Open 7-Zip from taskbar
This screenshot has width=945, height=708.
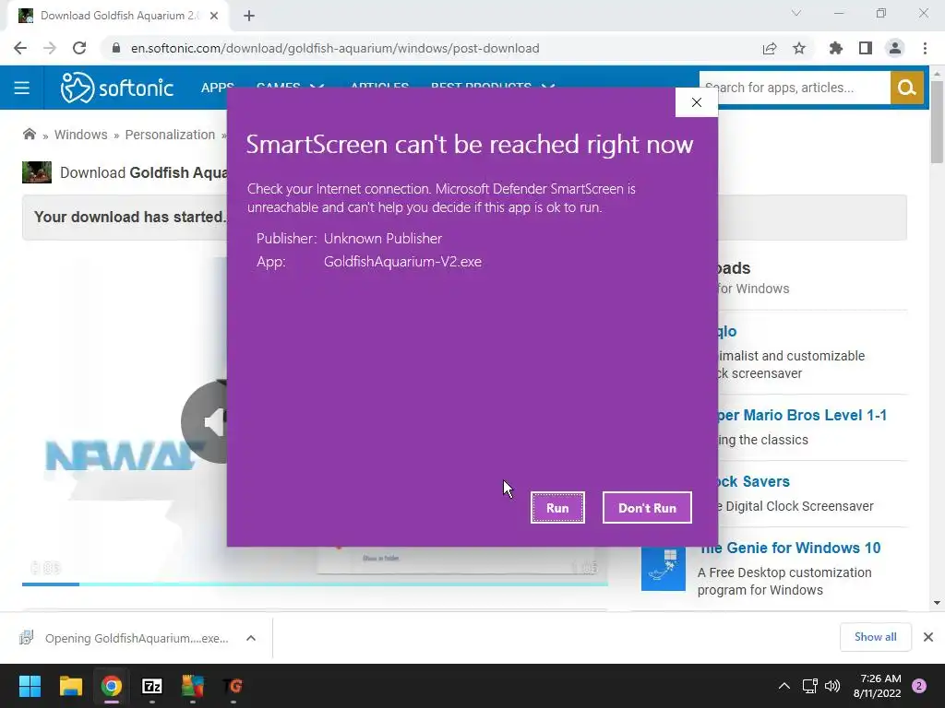click(152, 686)
